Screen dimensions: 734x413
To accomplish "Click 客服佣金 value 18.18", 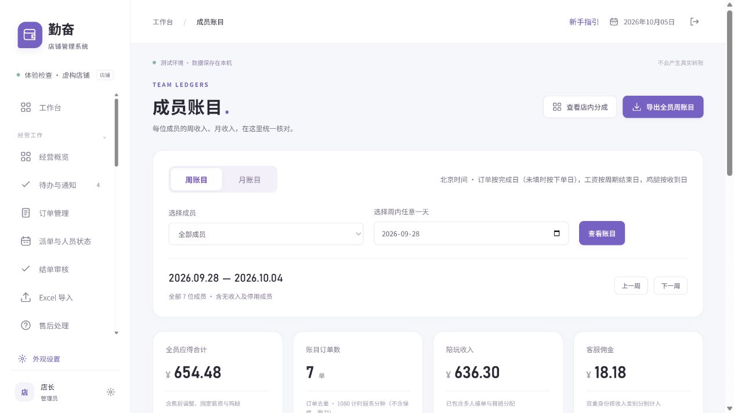I will [610, 372].
